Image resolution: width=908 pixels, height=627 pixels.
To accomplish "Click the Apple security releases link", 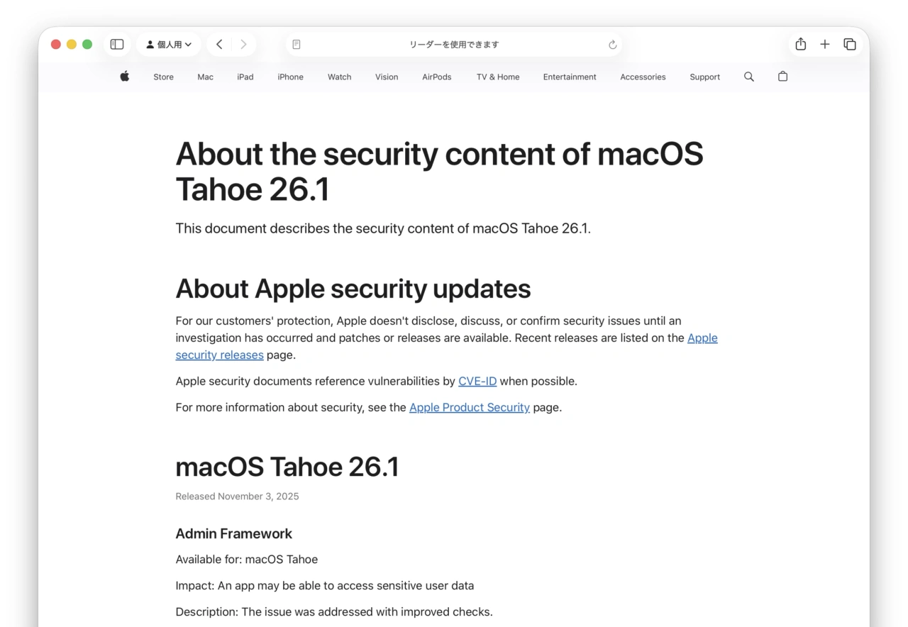I will [x=702, y=338].
